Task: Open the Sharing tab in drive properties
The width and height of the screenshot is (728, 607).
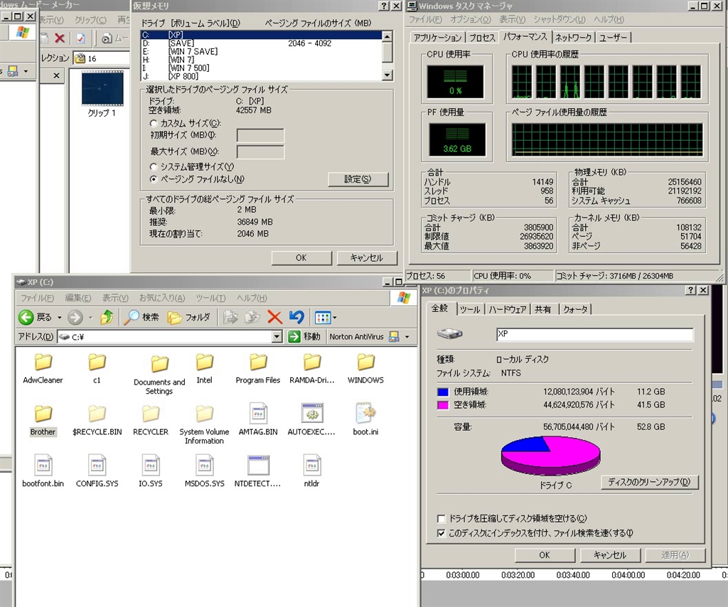Action: (542, 309)
